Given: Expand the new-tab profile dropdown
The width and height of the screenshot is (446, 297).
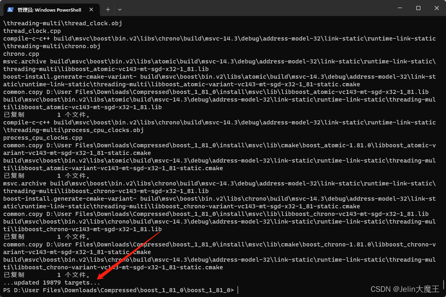Looking at the screenshot, I should pos(120,10).
